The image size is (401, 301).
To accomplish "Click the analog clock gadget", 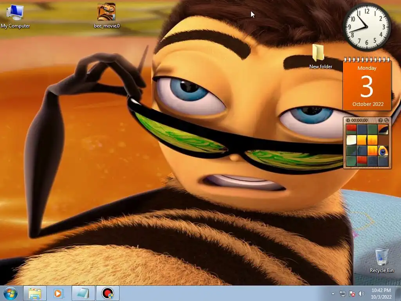I will pyautogui.click(x=367, y=27).
